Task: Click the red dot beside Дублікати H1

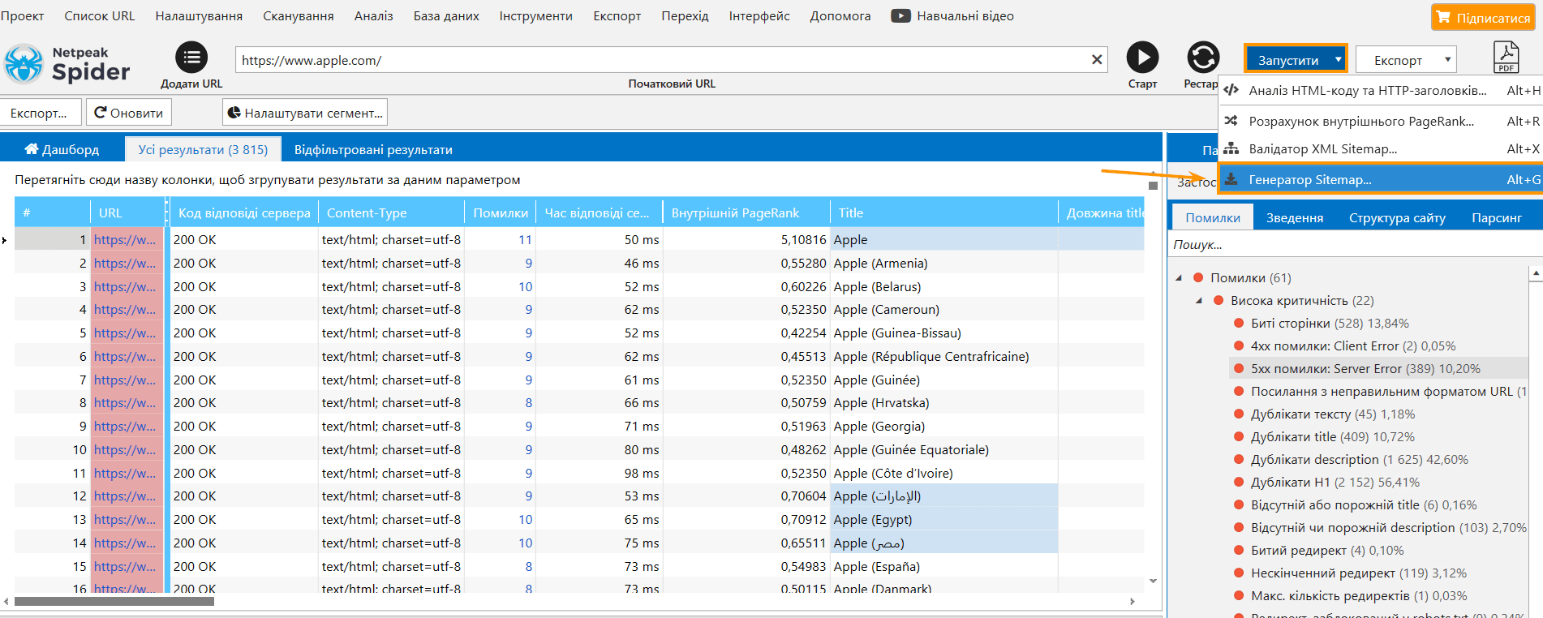Action: (x=1239, y=482)
